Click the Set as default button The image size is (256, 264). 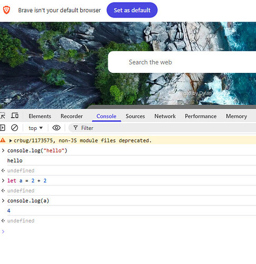click(x=132, y=10)
